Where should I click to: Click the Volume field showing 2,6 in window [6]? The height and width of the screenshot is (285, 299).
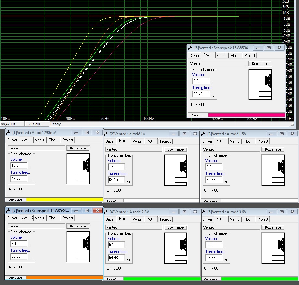pyautogui.click(x=200, y=81)
